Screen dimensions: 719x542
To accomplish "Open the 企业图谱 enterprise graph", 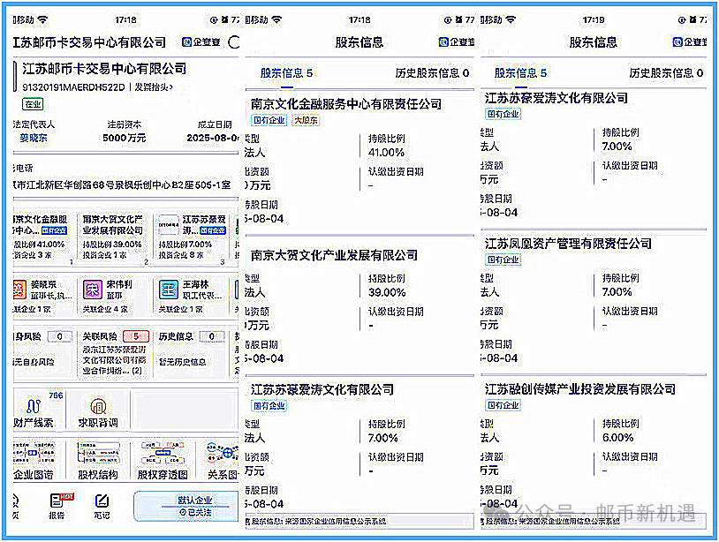I will (x=34, y=461).
